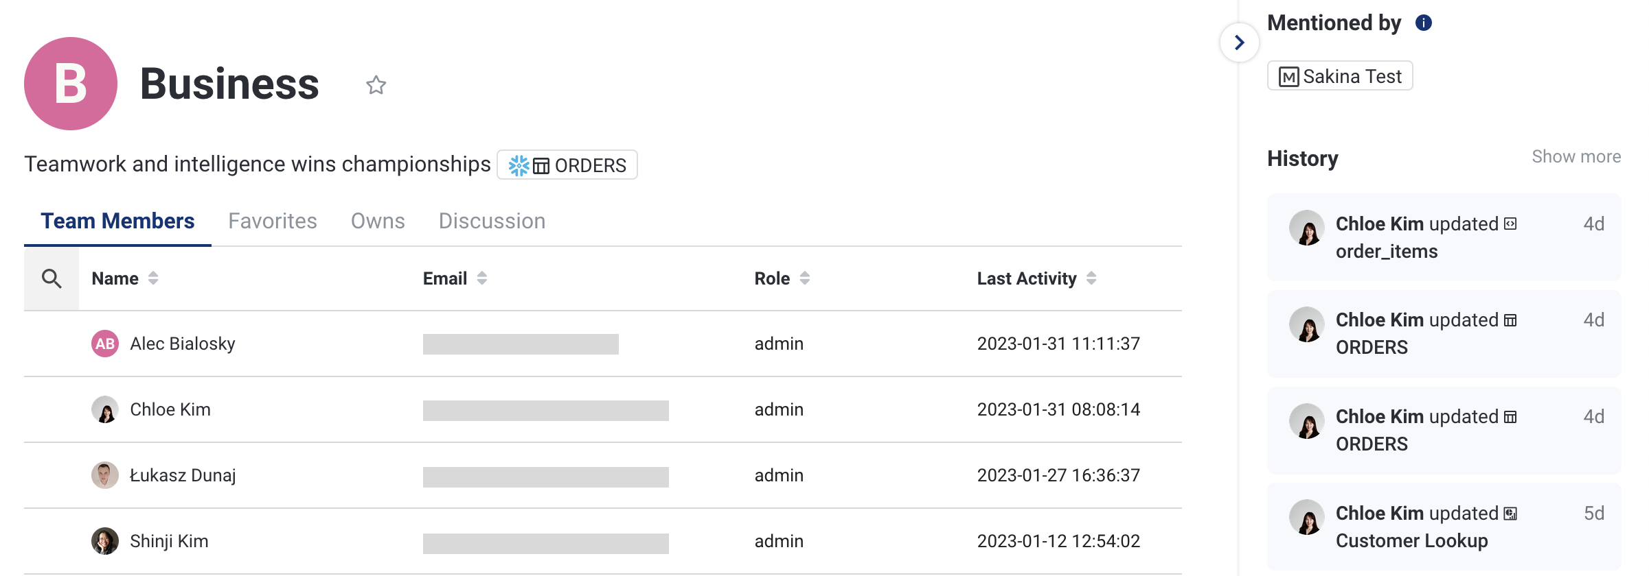Click Alec Bialosky's AB avatar
Image resolution: width=1649 pixels, height=576 pixels.
[x=105, y=344]
